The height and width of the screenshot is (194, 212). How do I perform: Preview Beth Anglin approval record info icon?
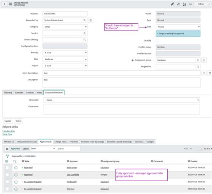(16, 168)
